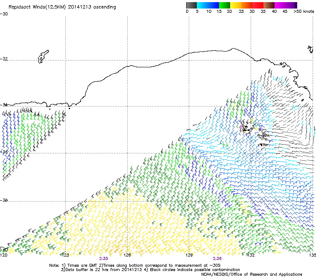The image size is (316, 277).
Task: Click the legend label '20'
Action: click(229, 12)
